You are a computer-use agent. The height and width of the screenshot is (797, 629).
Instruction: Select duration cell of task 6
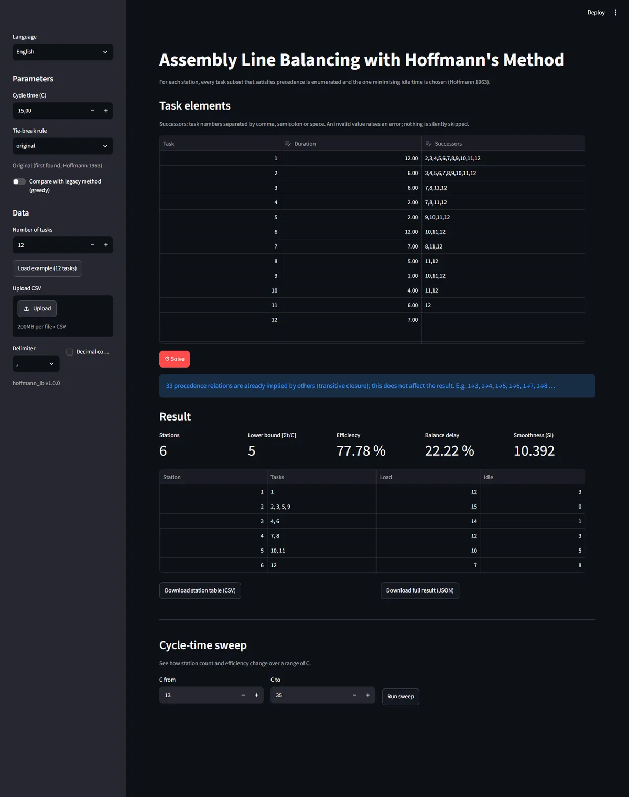(351, 232)
